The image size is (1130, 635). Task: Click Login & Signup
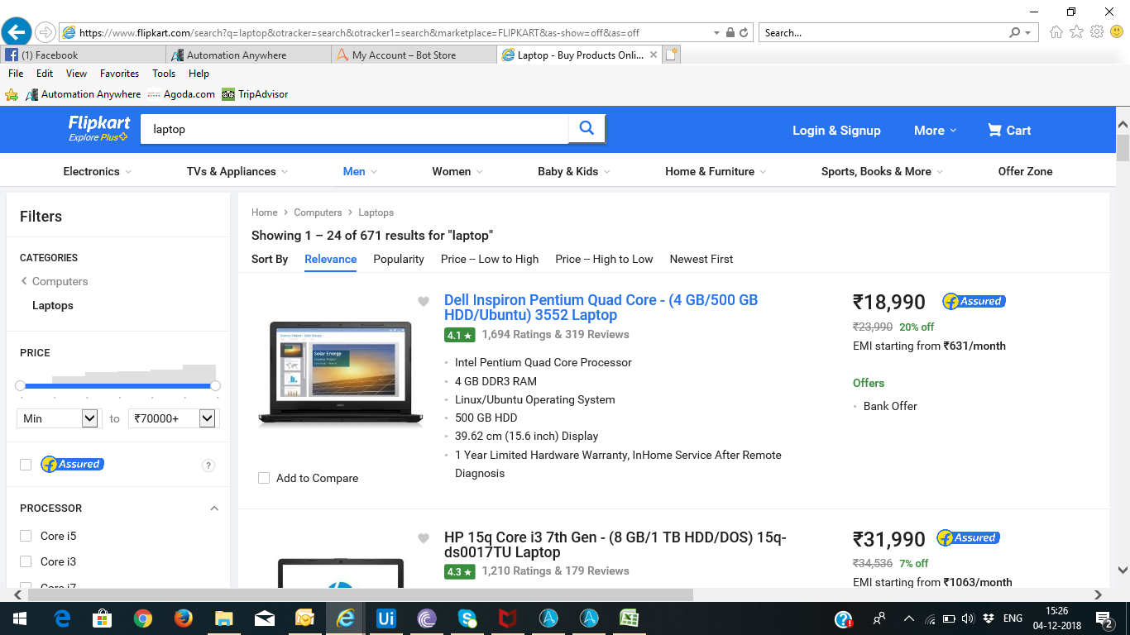tap(836, 131)
